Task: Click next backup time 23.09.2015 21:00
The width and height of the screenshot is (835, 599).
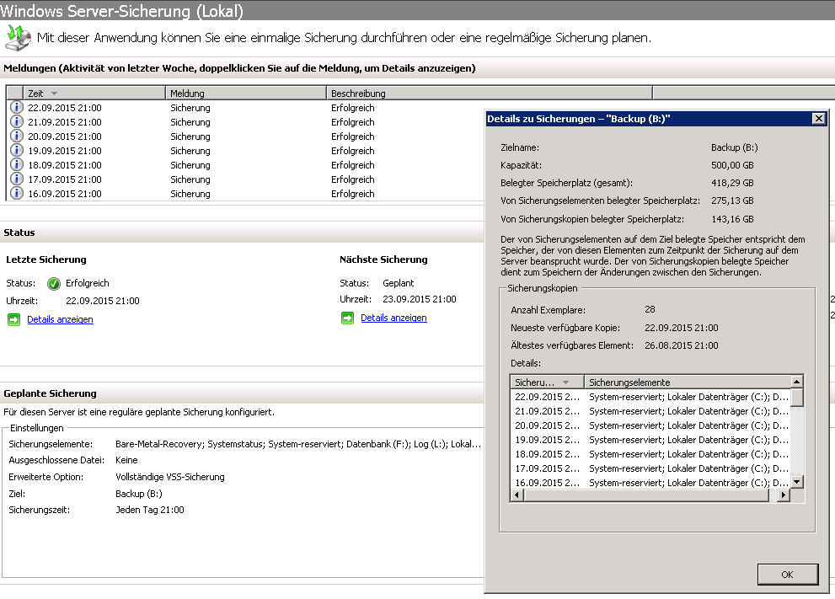Action: (419, 299)
